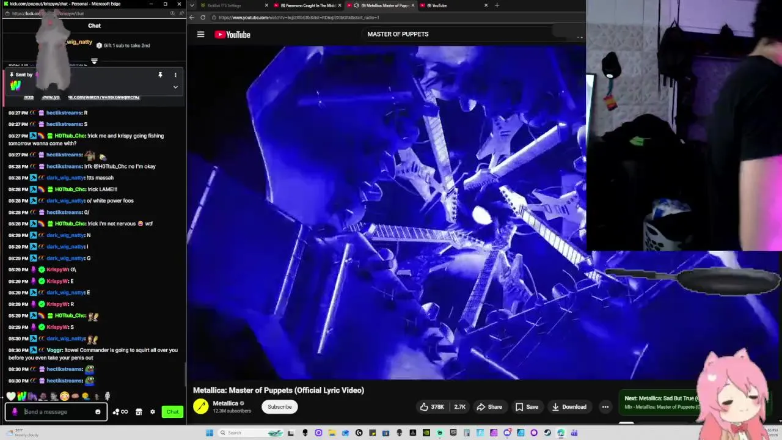
Task: Open pinned message options menu
Action: click(175, 75)
